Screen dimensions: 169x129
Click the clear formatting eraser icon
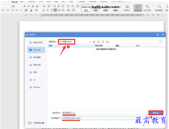(x=33, y=6)
